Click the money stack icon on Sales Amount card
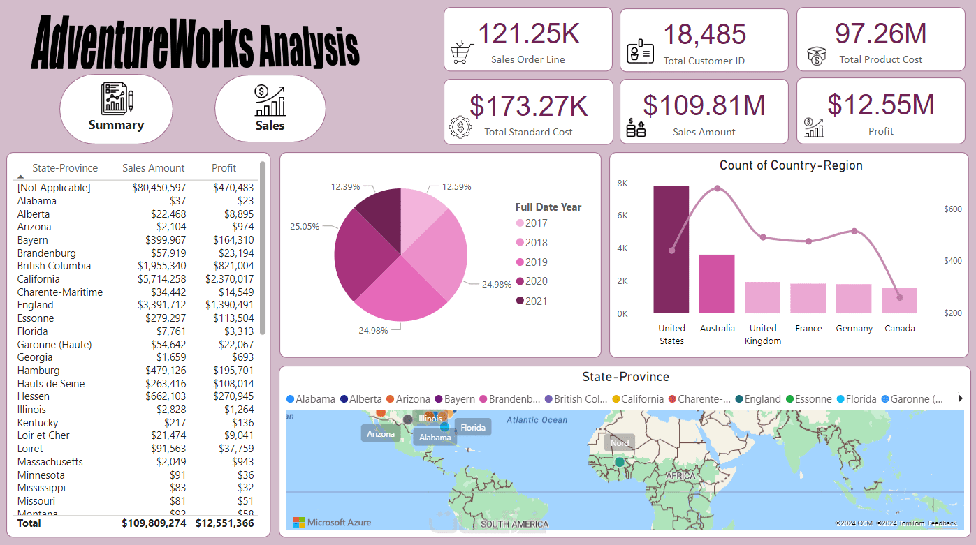 click(636, 128)
